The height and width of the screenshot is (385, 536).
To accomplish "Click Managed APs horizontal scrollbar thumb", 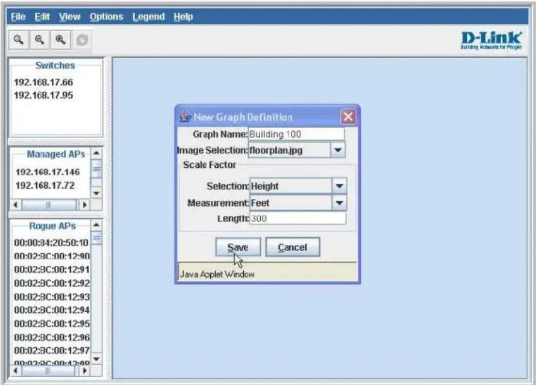I will click(x=49, y=205).
